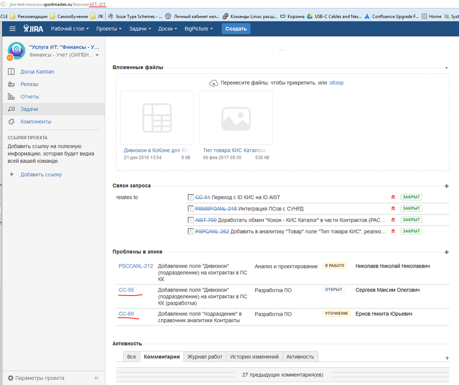Click the Components puzzle icon

point(11,122)
